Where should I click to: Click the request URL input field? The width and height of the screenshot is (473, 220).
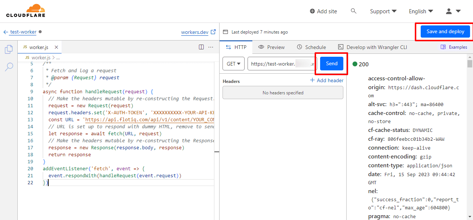point(282,64)
